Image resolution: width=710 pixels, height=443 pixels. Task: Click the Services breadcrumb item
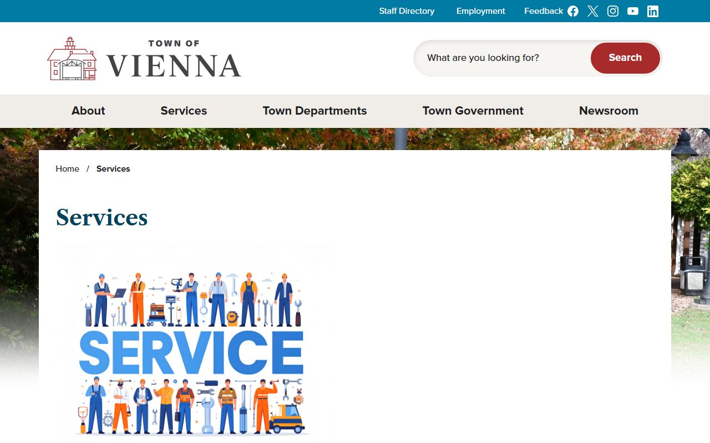[x=113, y=169]
